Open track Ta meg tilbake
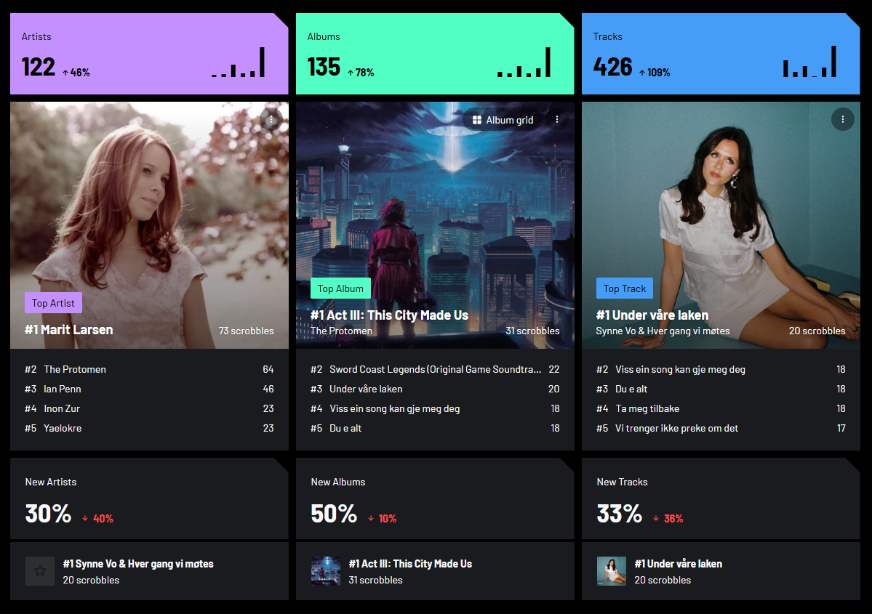Image resolution: width=872 pixels, height=614 pixels. point(647,408)
